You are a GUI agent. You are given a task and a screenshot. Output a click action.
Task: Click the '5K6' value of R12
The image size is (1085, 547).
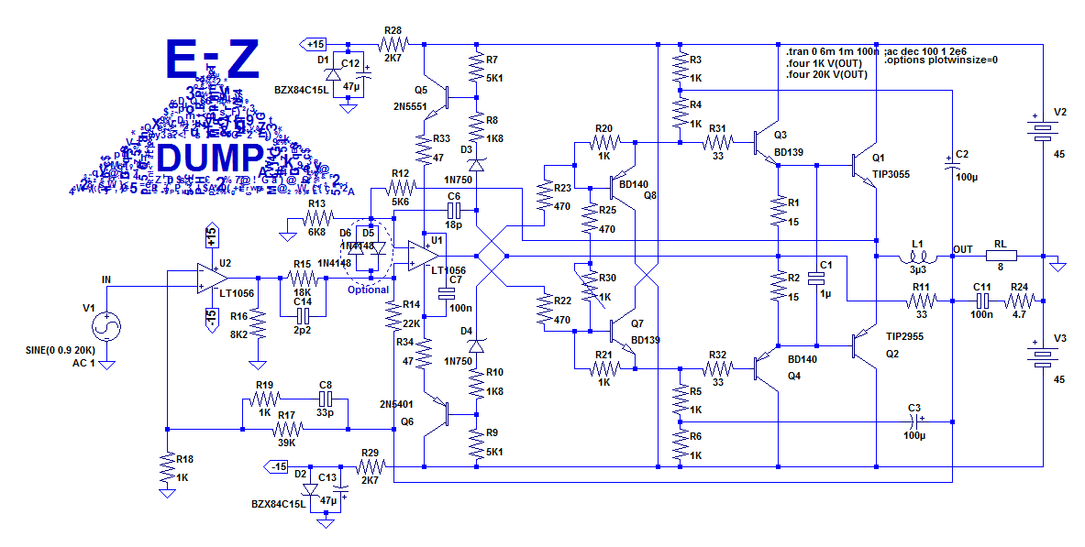400,202
